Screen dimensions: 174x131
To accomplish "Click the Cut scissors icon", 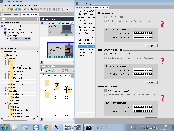I will (28, 9).
